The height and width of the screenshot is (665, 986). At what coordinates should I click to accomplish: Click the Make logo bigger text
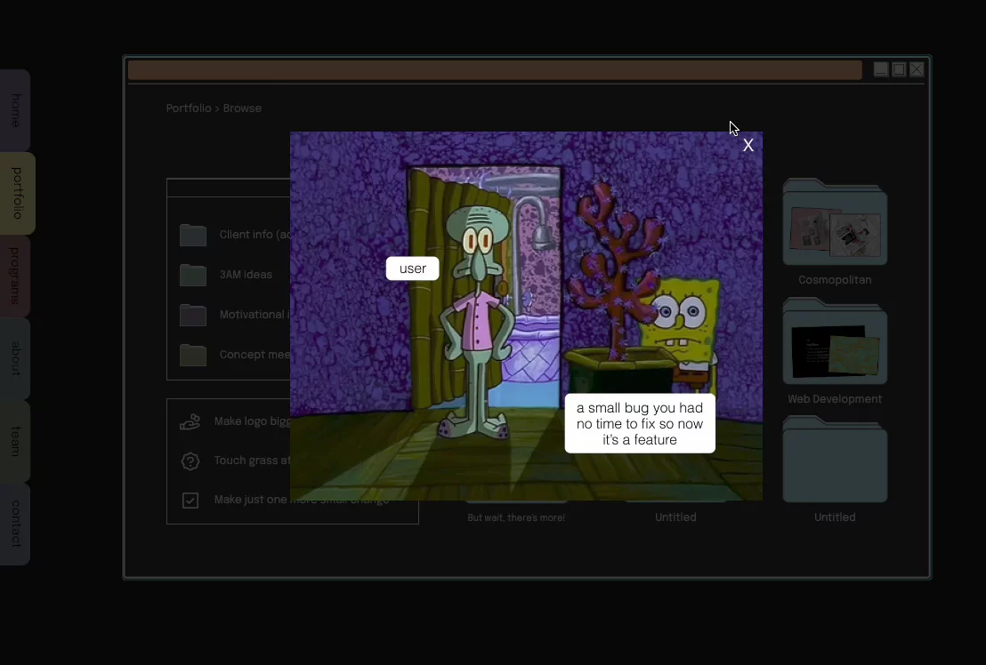point(252,421)
